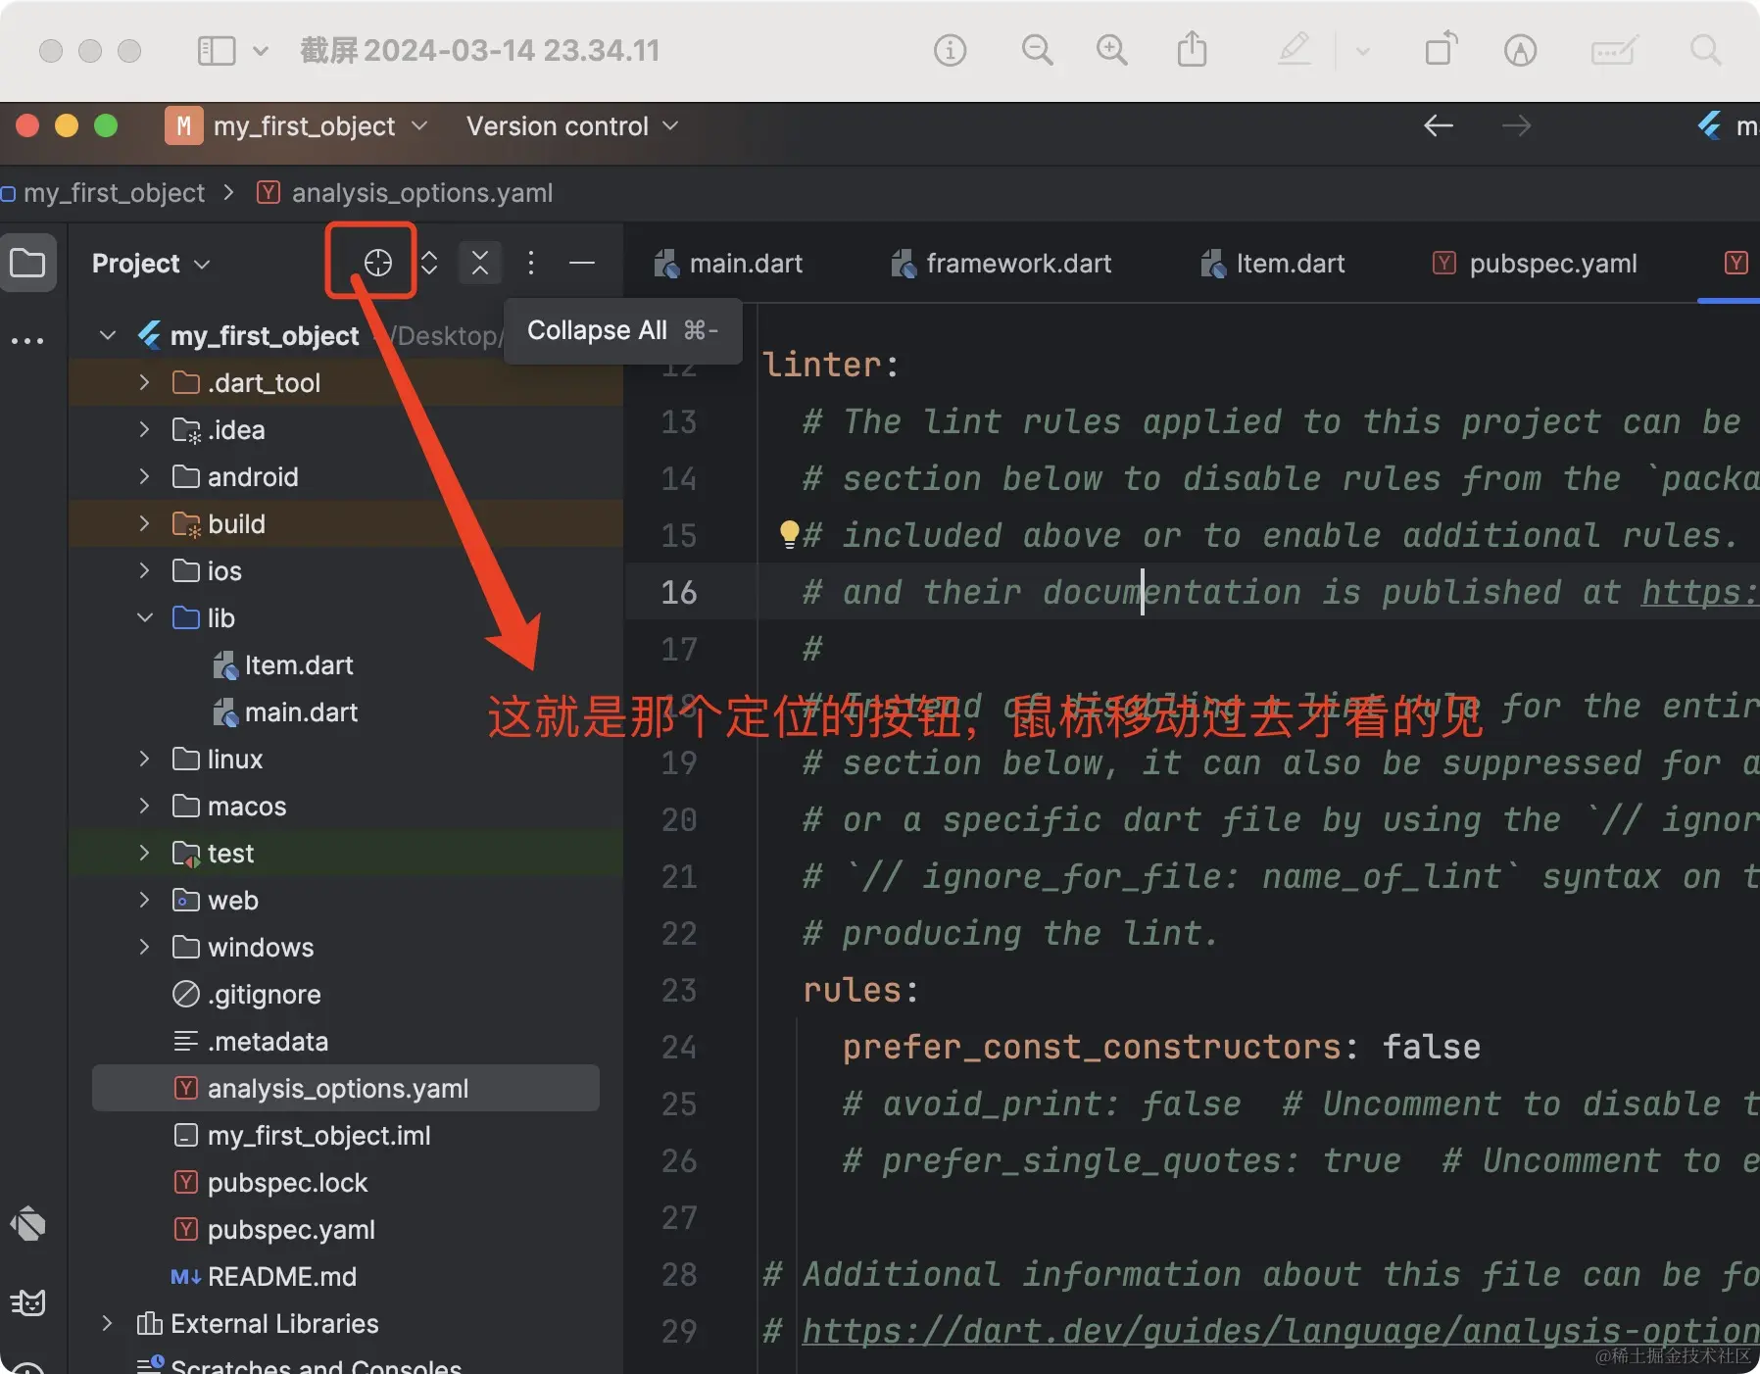This screenshot has width=1760, height=1374.
Task: Select my_first_object in the breadcrumb bar
Action: pos(114,193)
